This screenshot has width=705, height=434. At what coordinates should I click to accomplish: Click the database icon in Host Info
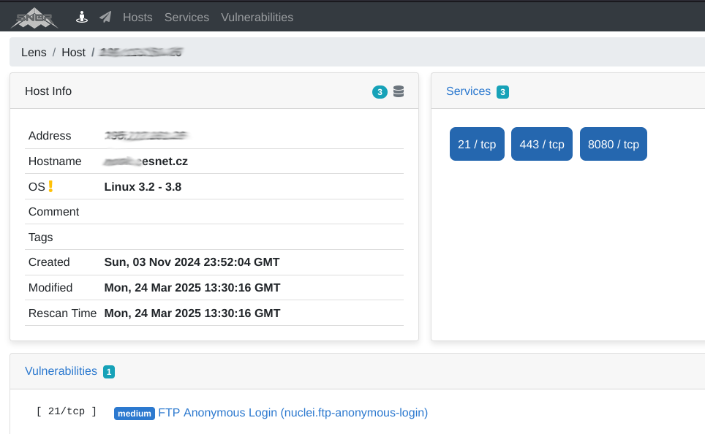point(399,91)
